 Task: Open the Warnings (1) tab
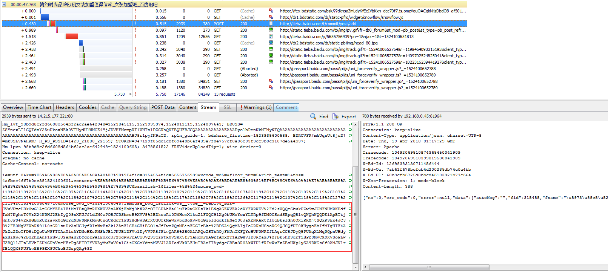(x=256, y=107)
